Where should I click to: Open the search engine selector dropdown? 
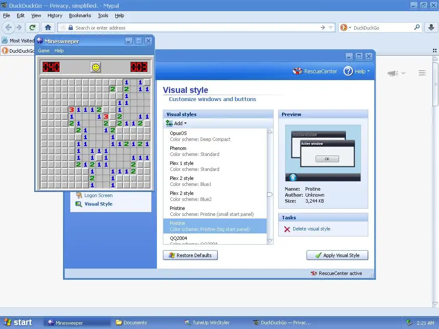(x=350, y=27)
